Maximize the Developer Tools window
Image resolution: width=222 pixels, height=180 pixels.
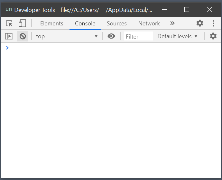(187, 10)
